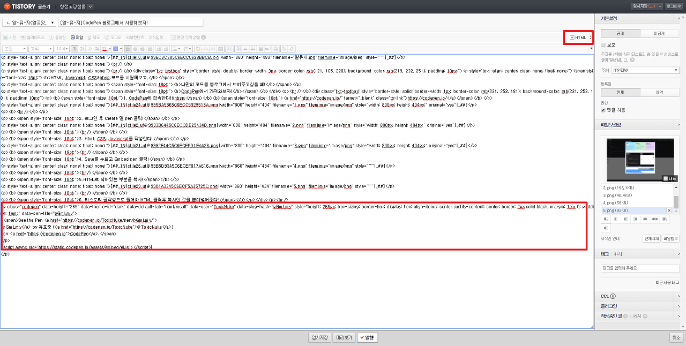The image size is (686, 346).
Task: Open the font color dropdown arrow
Action: (110, 49)
